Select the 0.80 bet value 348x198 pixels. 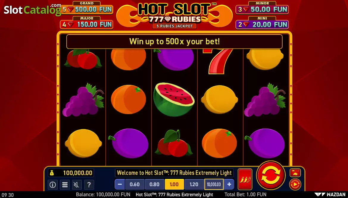(155, 185)
